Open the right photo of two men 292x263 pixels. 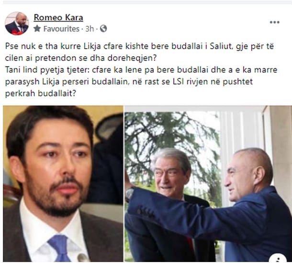208,184
